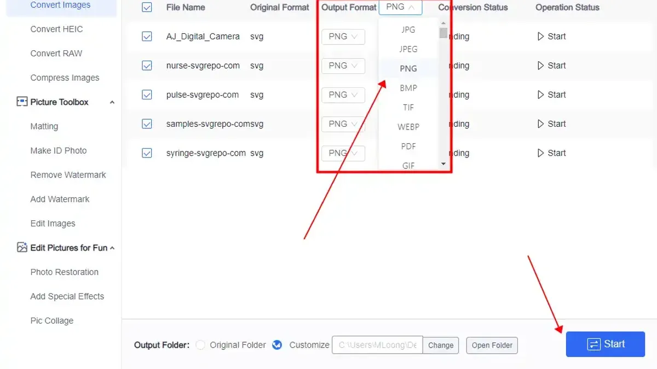Click the blue Start button
The image size is (657, 369).
point(606,344)
